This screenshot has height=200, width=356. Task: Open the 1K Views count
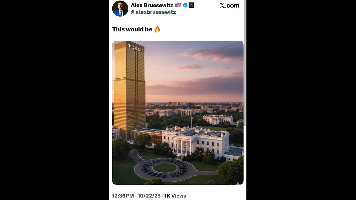click(x=175, y=196)
